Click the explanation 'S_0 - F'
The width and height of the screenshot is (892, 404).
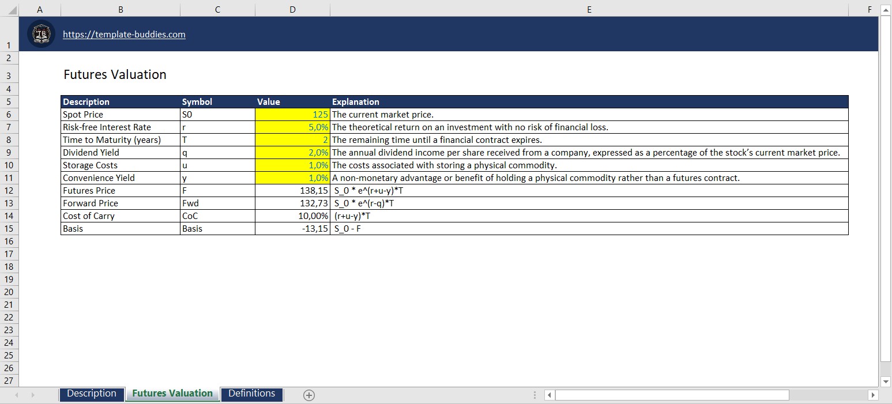click(348, 229)
